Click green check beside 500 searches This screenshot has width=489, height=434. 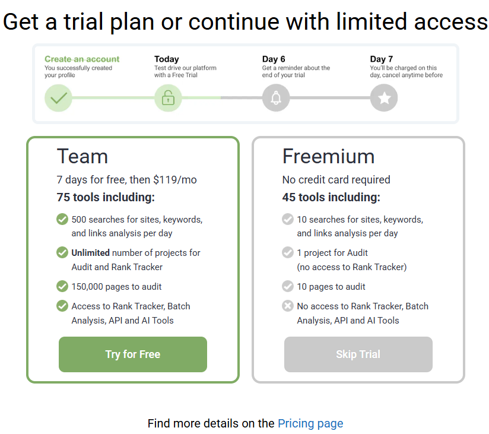pyautogui.click(x=62, y=219)
